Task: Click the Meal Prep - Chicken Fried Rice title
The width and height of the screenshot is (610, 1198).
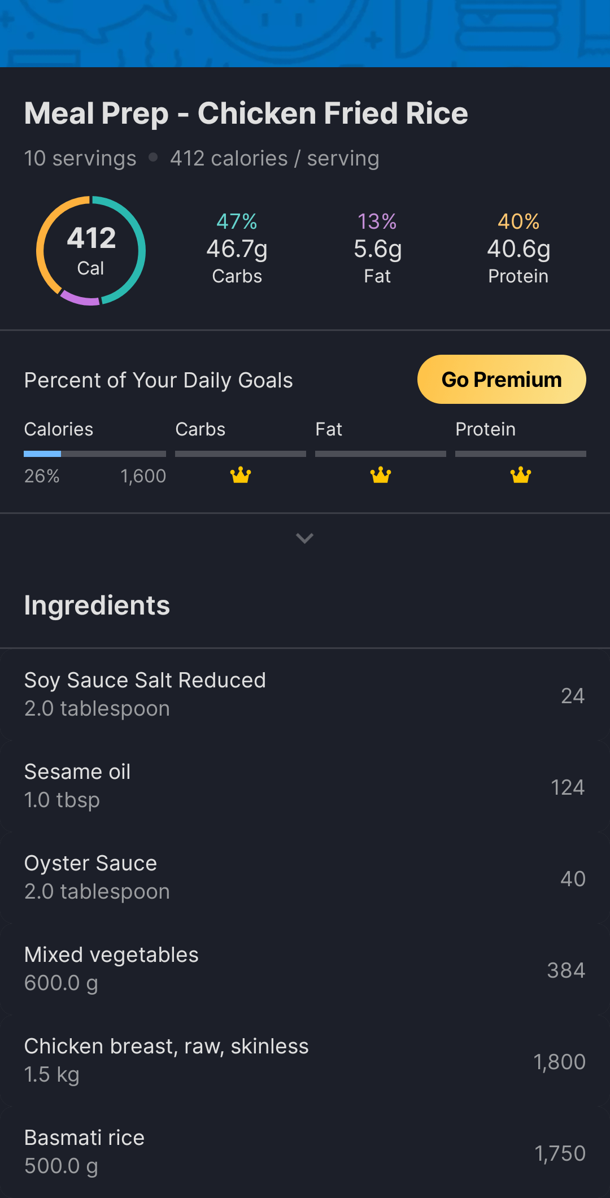Action: tap(246, 114)
